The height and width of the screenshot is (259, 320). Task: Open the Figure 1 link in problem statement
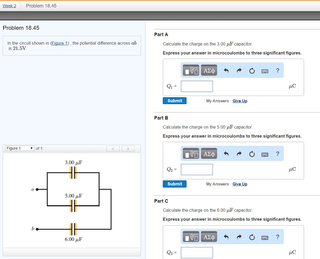point(59,43)
